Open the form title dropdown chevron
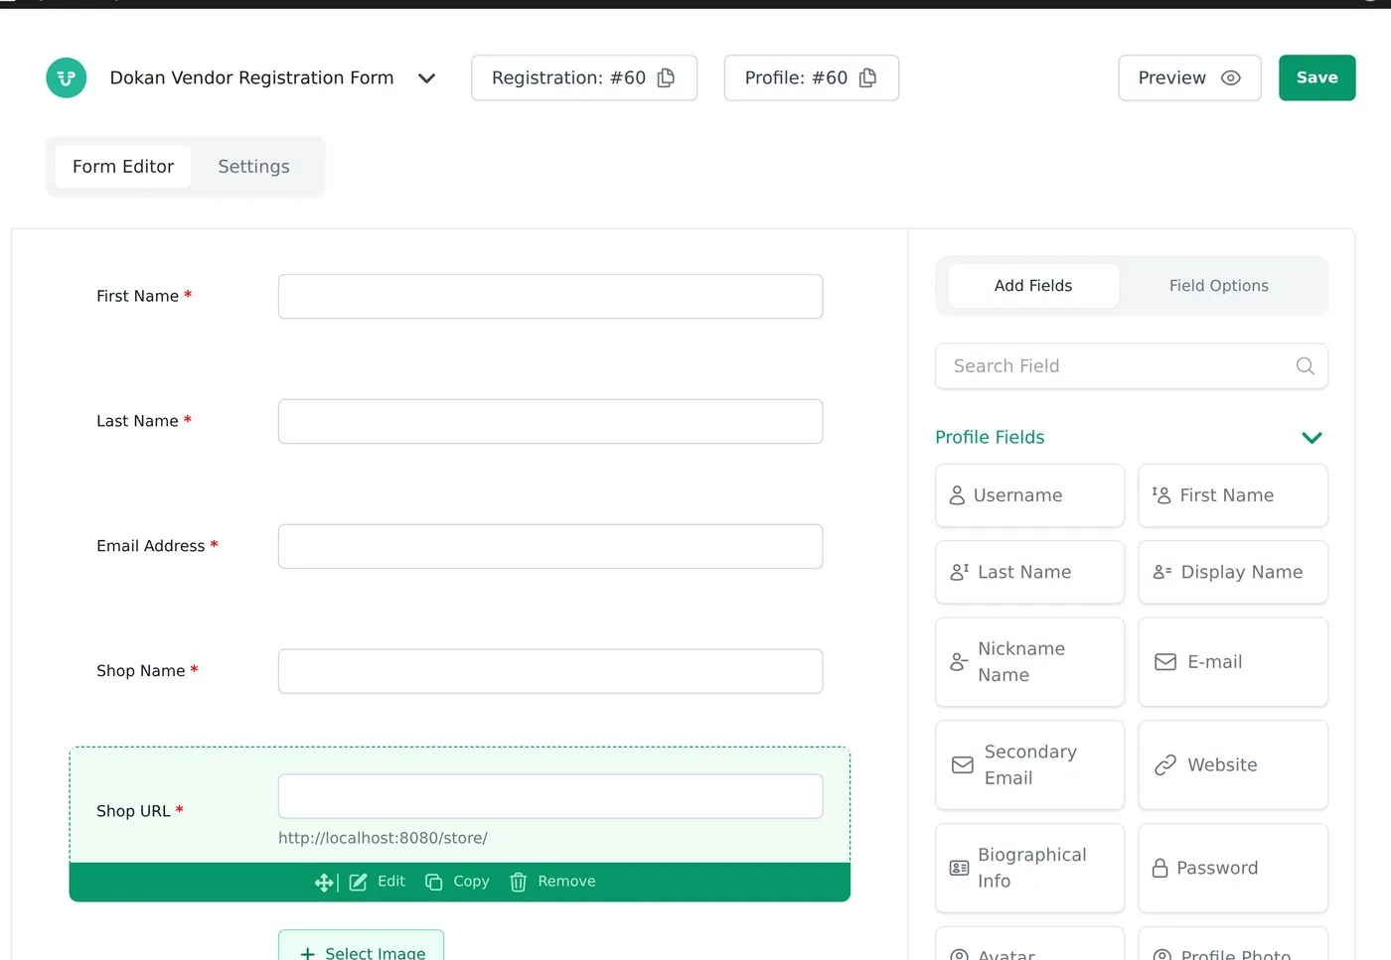The width and height of the screenshot is (1391, 960). point(427,78)
